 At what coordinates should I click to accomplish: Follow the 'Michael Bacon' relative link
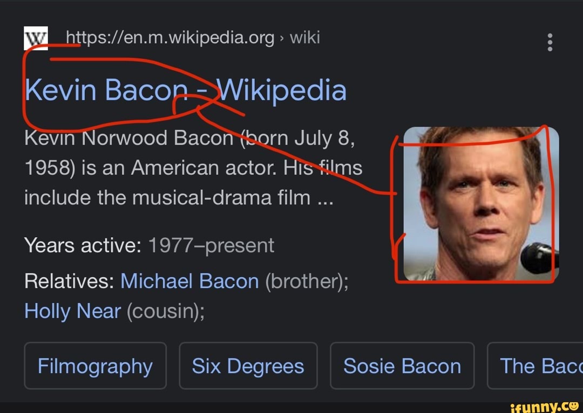pyautogui.click(x=189, y=281)
